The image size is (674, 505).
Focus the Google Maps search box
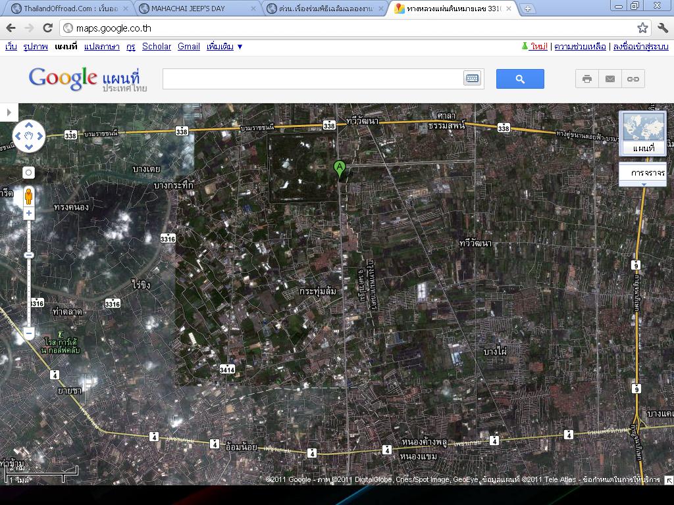(313, 79)
